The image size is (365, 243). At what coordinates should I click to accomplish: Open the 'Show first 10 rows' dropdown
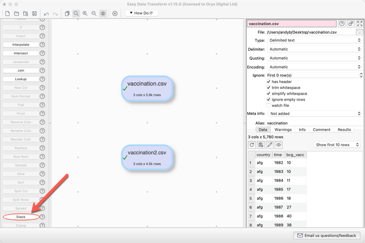(338, 145)
